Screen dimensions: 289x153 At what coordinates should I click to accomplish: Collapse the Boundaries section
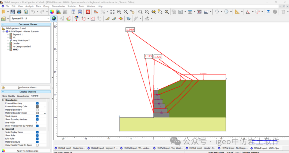tap(3, 100)
